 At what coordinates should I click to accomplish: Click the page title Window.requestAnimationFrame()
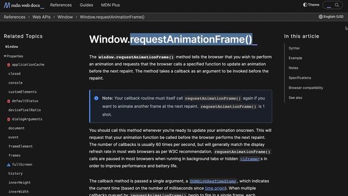(x=171, y=39)
